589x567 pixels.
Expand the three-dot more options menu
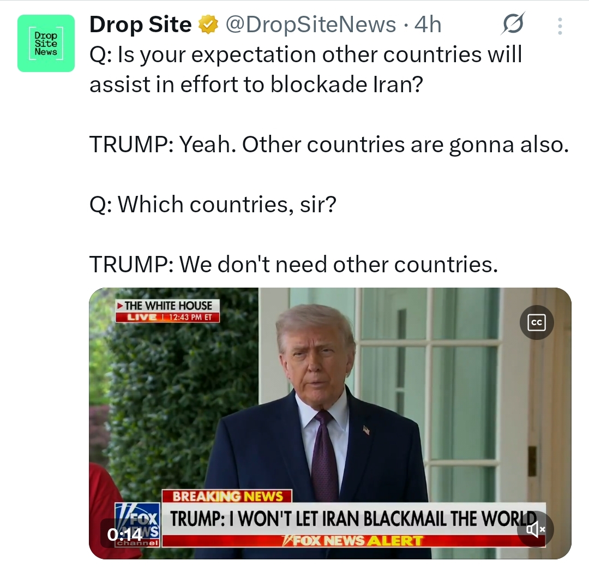[560, 26]
